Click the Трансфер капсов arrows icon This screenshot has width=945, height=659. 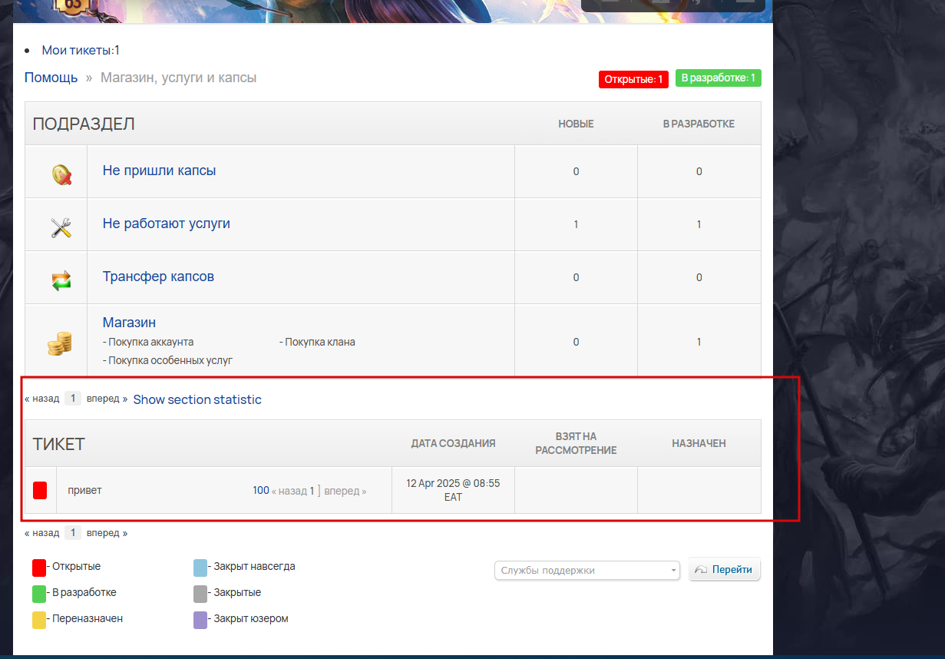pyautogui.click(x=61, y=280)
